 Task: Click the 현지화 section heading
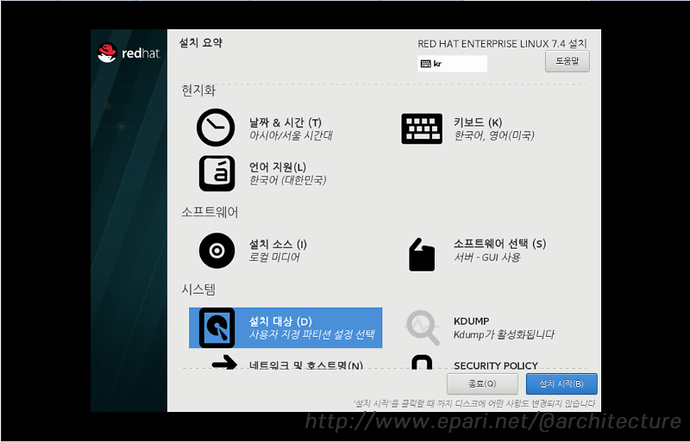click(198, 90)
